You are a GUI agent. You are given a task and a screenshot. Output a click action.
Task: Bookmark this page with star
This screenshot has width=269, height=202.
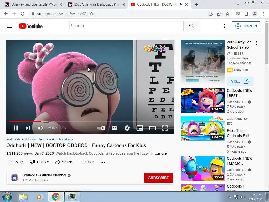pyautogui.click(x=227, y=14)
